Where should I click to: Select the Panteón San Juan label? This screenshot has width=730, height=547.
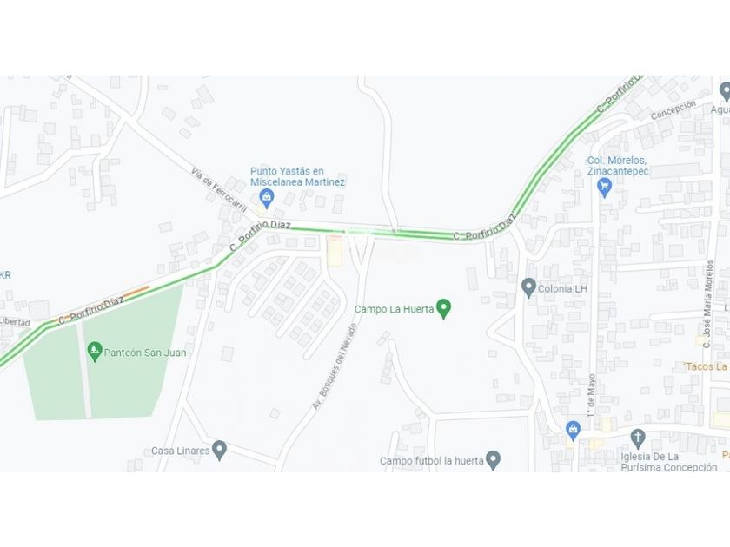click(x=145, y=353)
